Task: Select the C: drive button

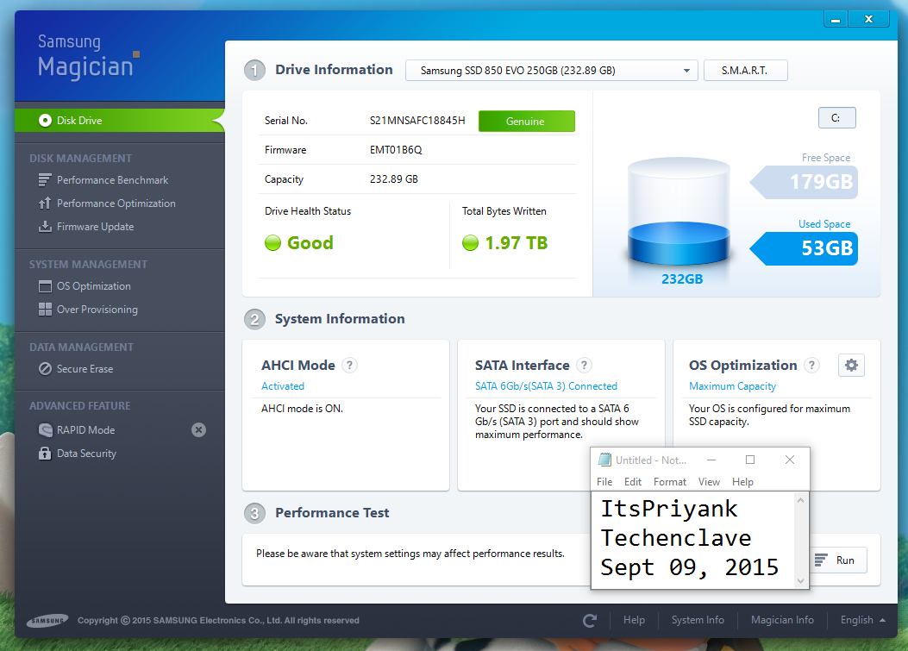Action: click(x=836, y=117)
